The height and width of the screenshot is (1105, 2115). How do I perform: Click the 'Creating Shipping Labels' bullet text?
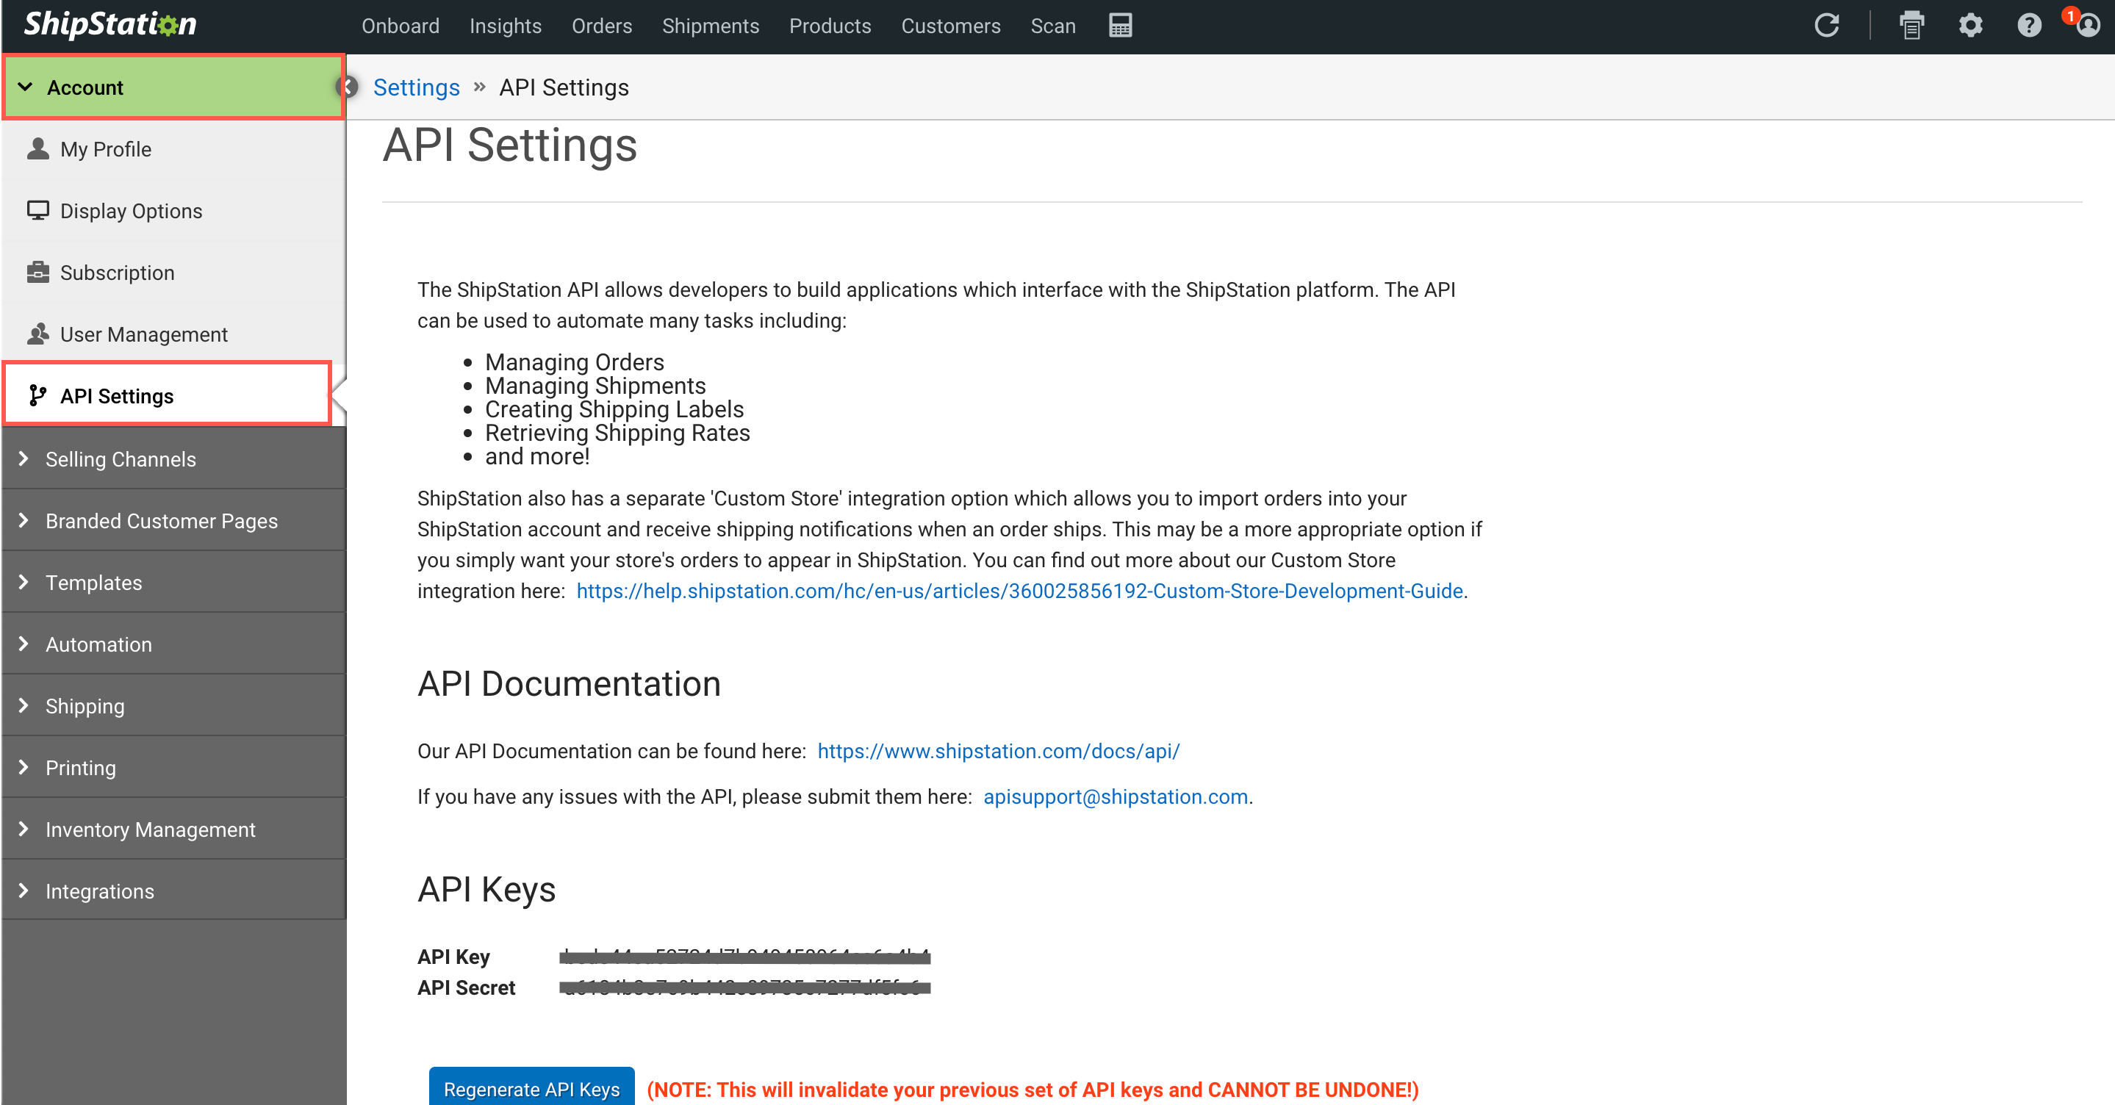point(614,408)
